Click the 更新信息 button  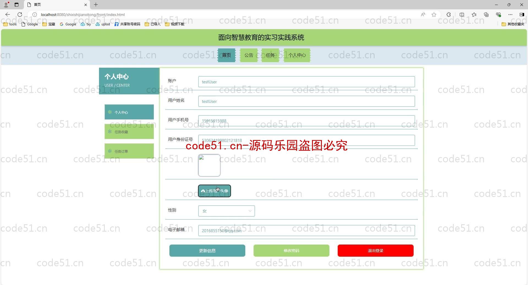pyautogui.click(x=207, y=251)
